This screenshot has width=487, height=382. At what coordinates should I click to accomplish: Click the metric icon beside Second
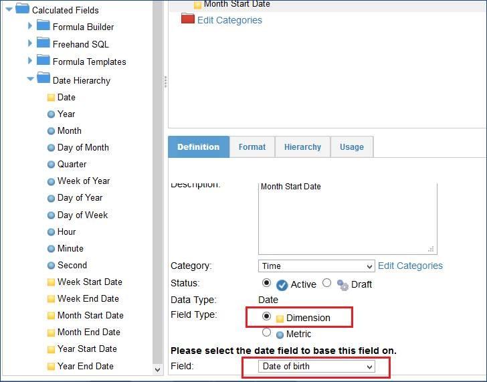tap(51, 266)
